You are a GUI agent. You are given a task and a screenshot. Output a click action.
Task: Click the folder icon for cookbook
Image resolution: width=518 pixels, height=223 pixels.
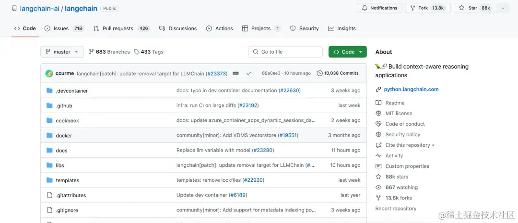click(49, 120)
